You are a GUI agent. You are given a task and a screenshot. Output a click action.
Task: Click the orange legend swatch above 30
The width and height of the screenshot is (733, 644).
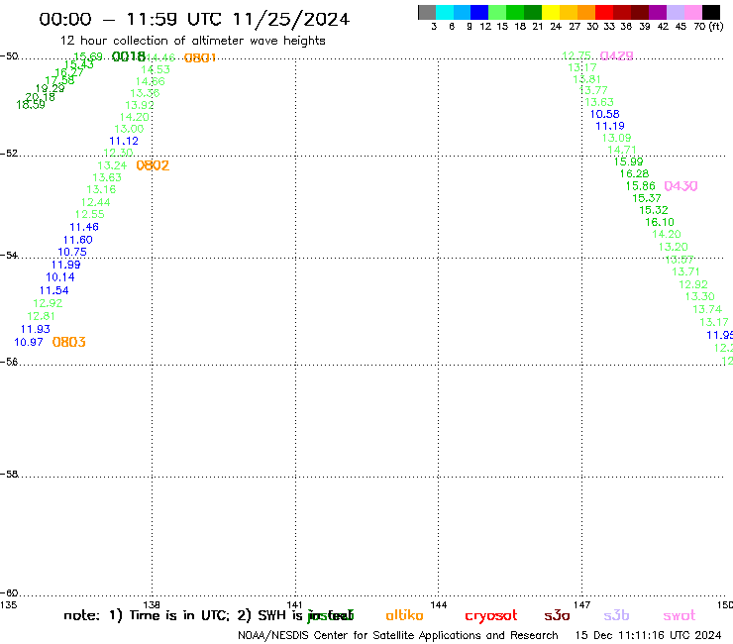(x=586, y=12)
